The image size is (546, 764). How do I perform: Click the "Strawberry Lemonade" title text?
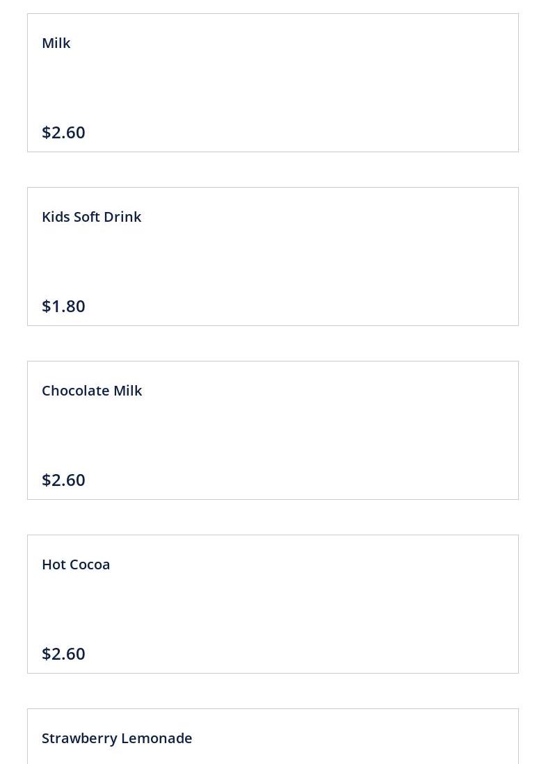117,738
